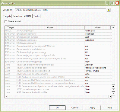Image resolution: width=120 pixels, height=112 pixels.
Task: Click the horizontal scrollbar left arrow
Action: 6,97
